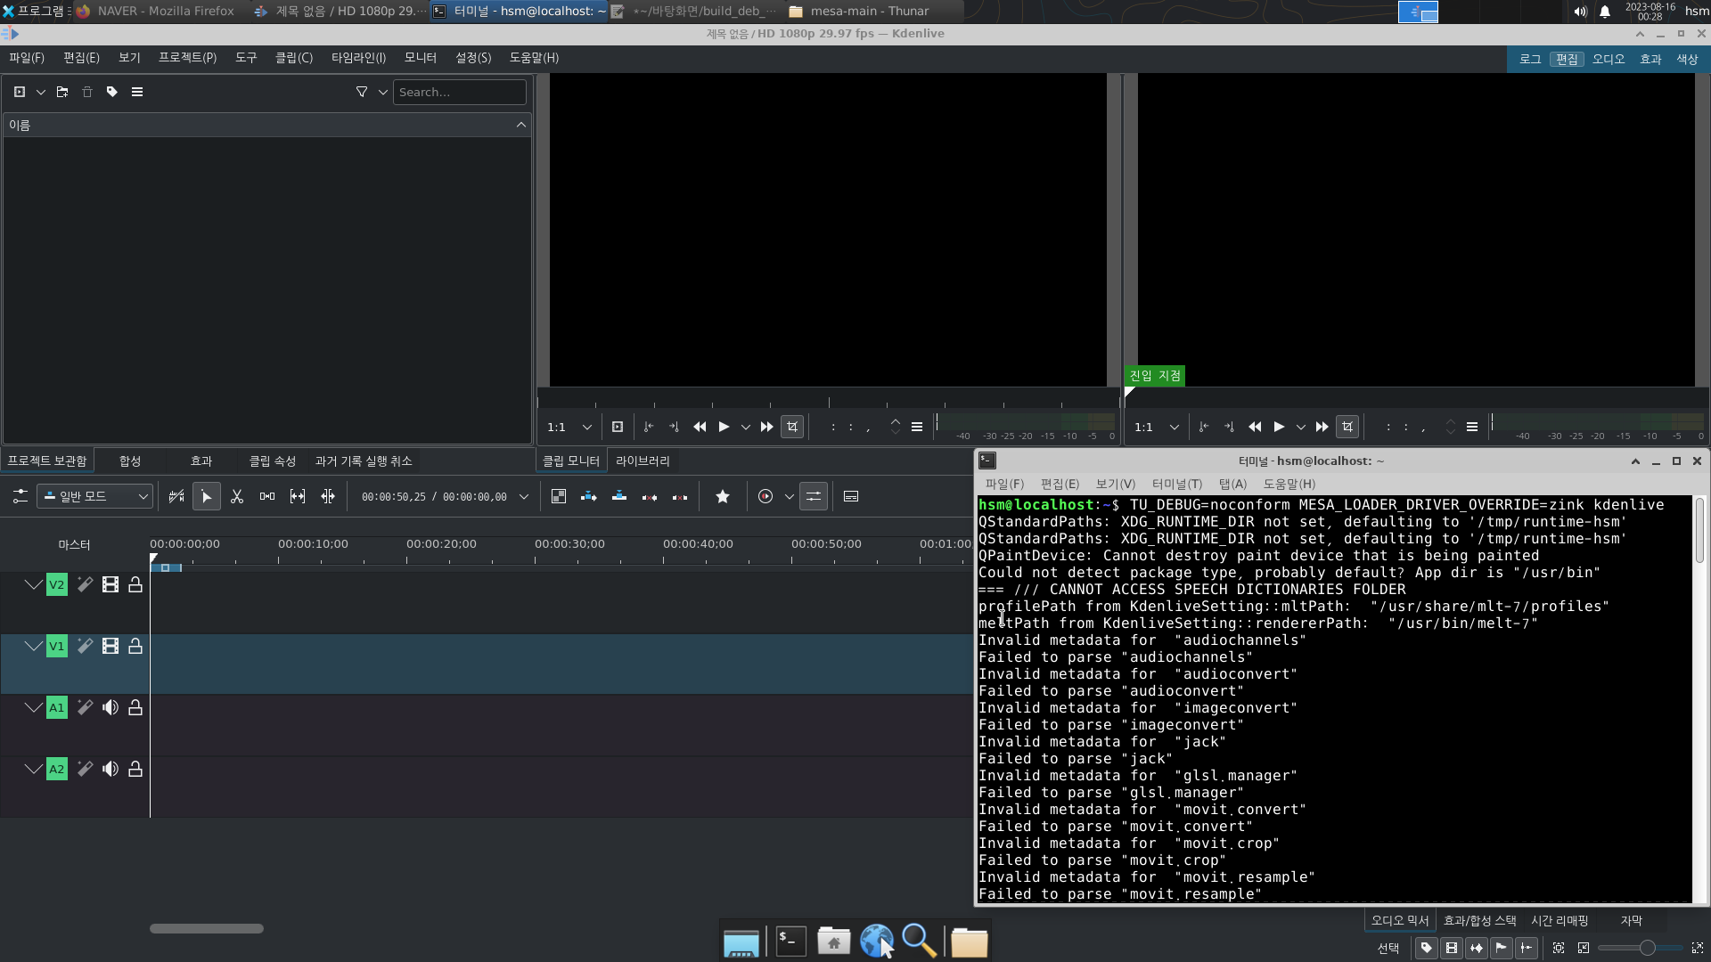Image resolution: width=1711 pixels, height=962 pixels.
Task: Open the create folder icon in the project bin
Action: (x=62, y=92)
